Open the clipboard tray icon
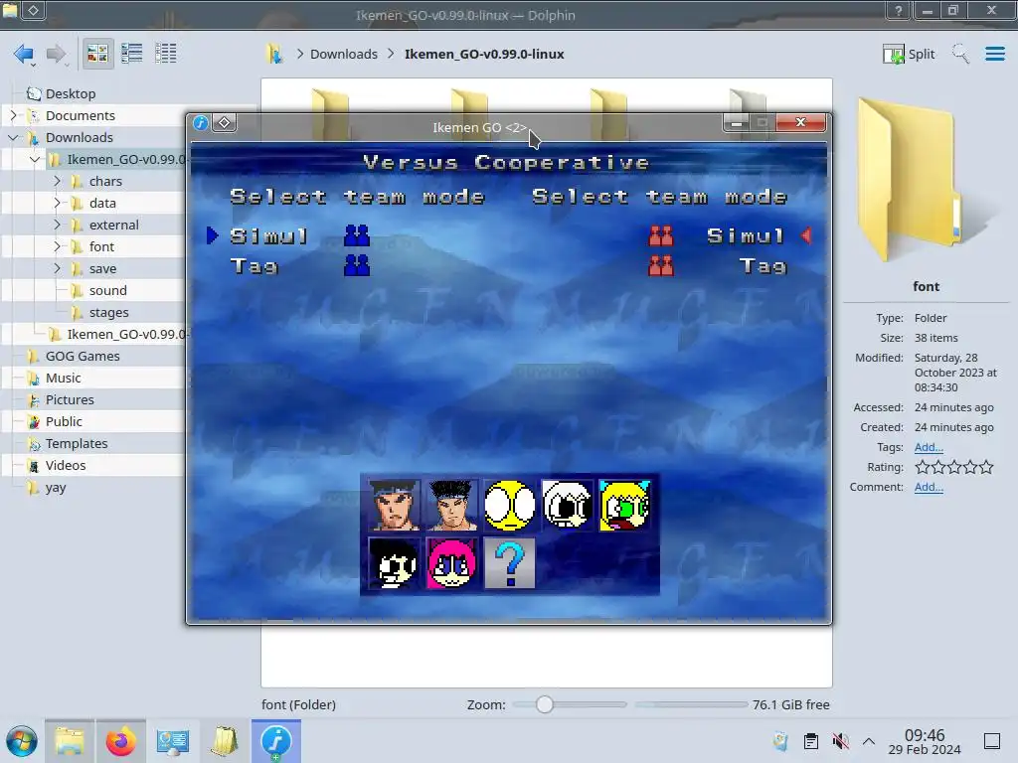Image resolution: width=1018 pixels, height=763 pixels. click(811, 741)
